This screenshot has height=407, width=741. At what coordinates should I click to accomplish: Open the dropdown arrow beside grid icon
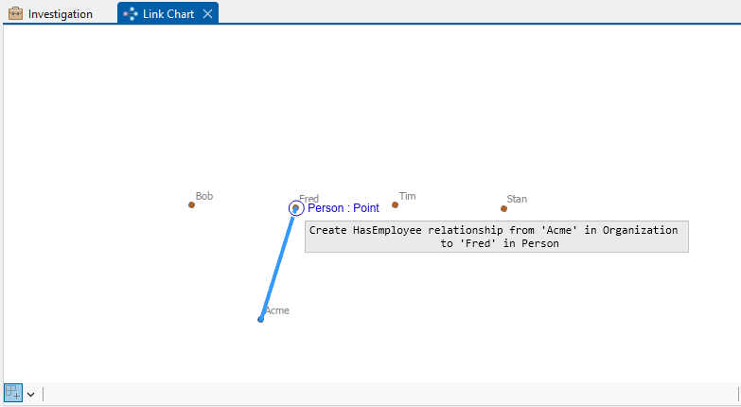[30, 395]
